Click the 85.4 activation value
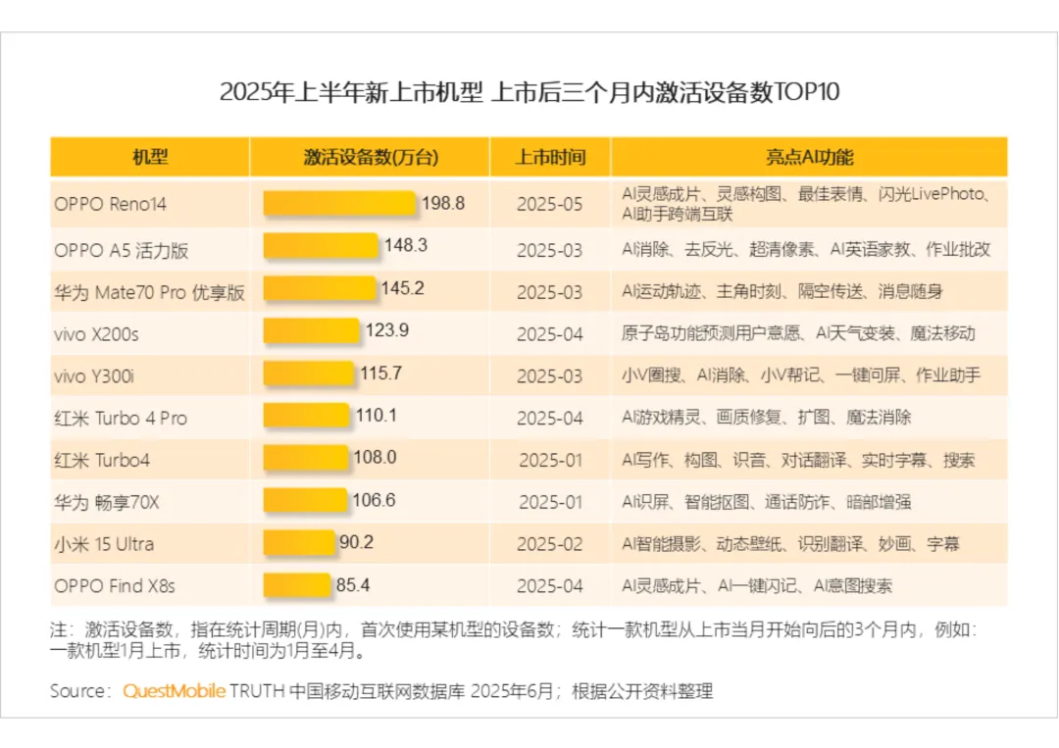The height and width of the screenshot is (748, 1059). [x=353, y=584]
